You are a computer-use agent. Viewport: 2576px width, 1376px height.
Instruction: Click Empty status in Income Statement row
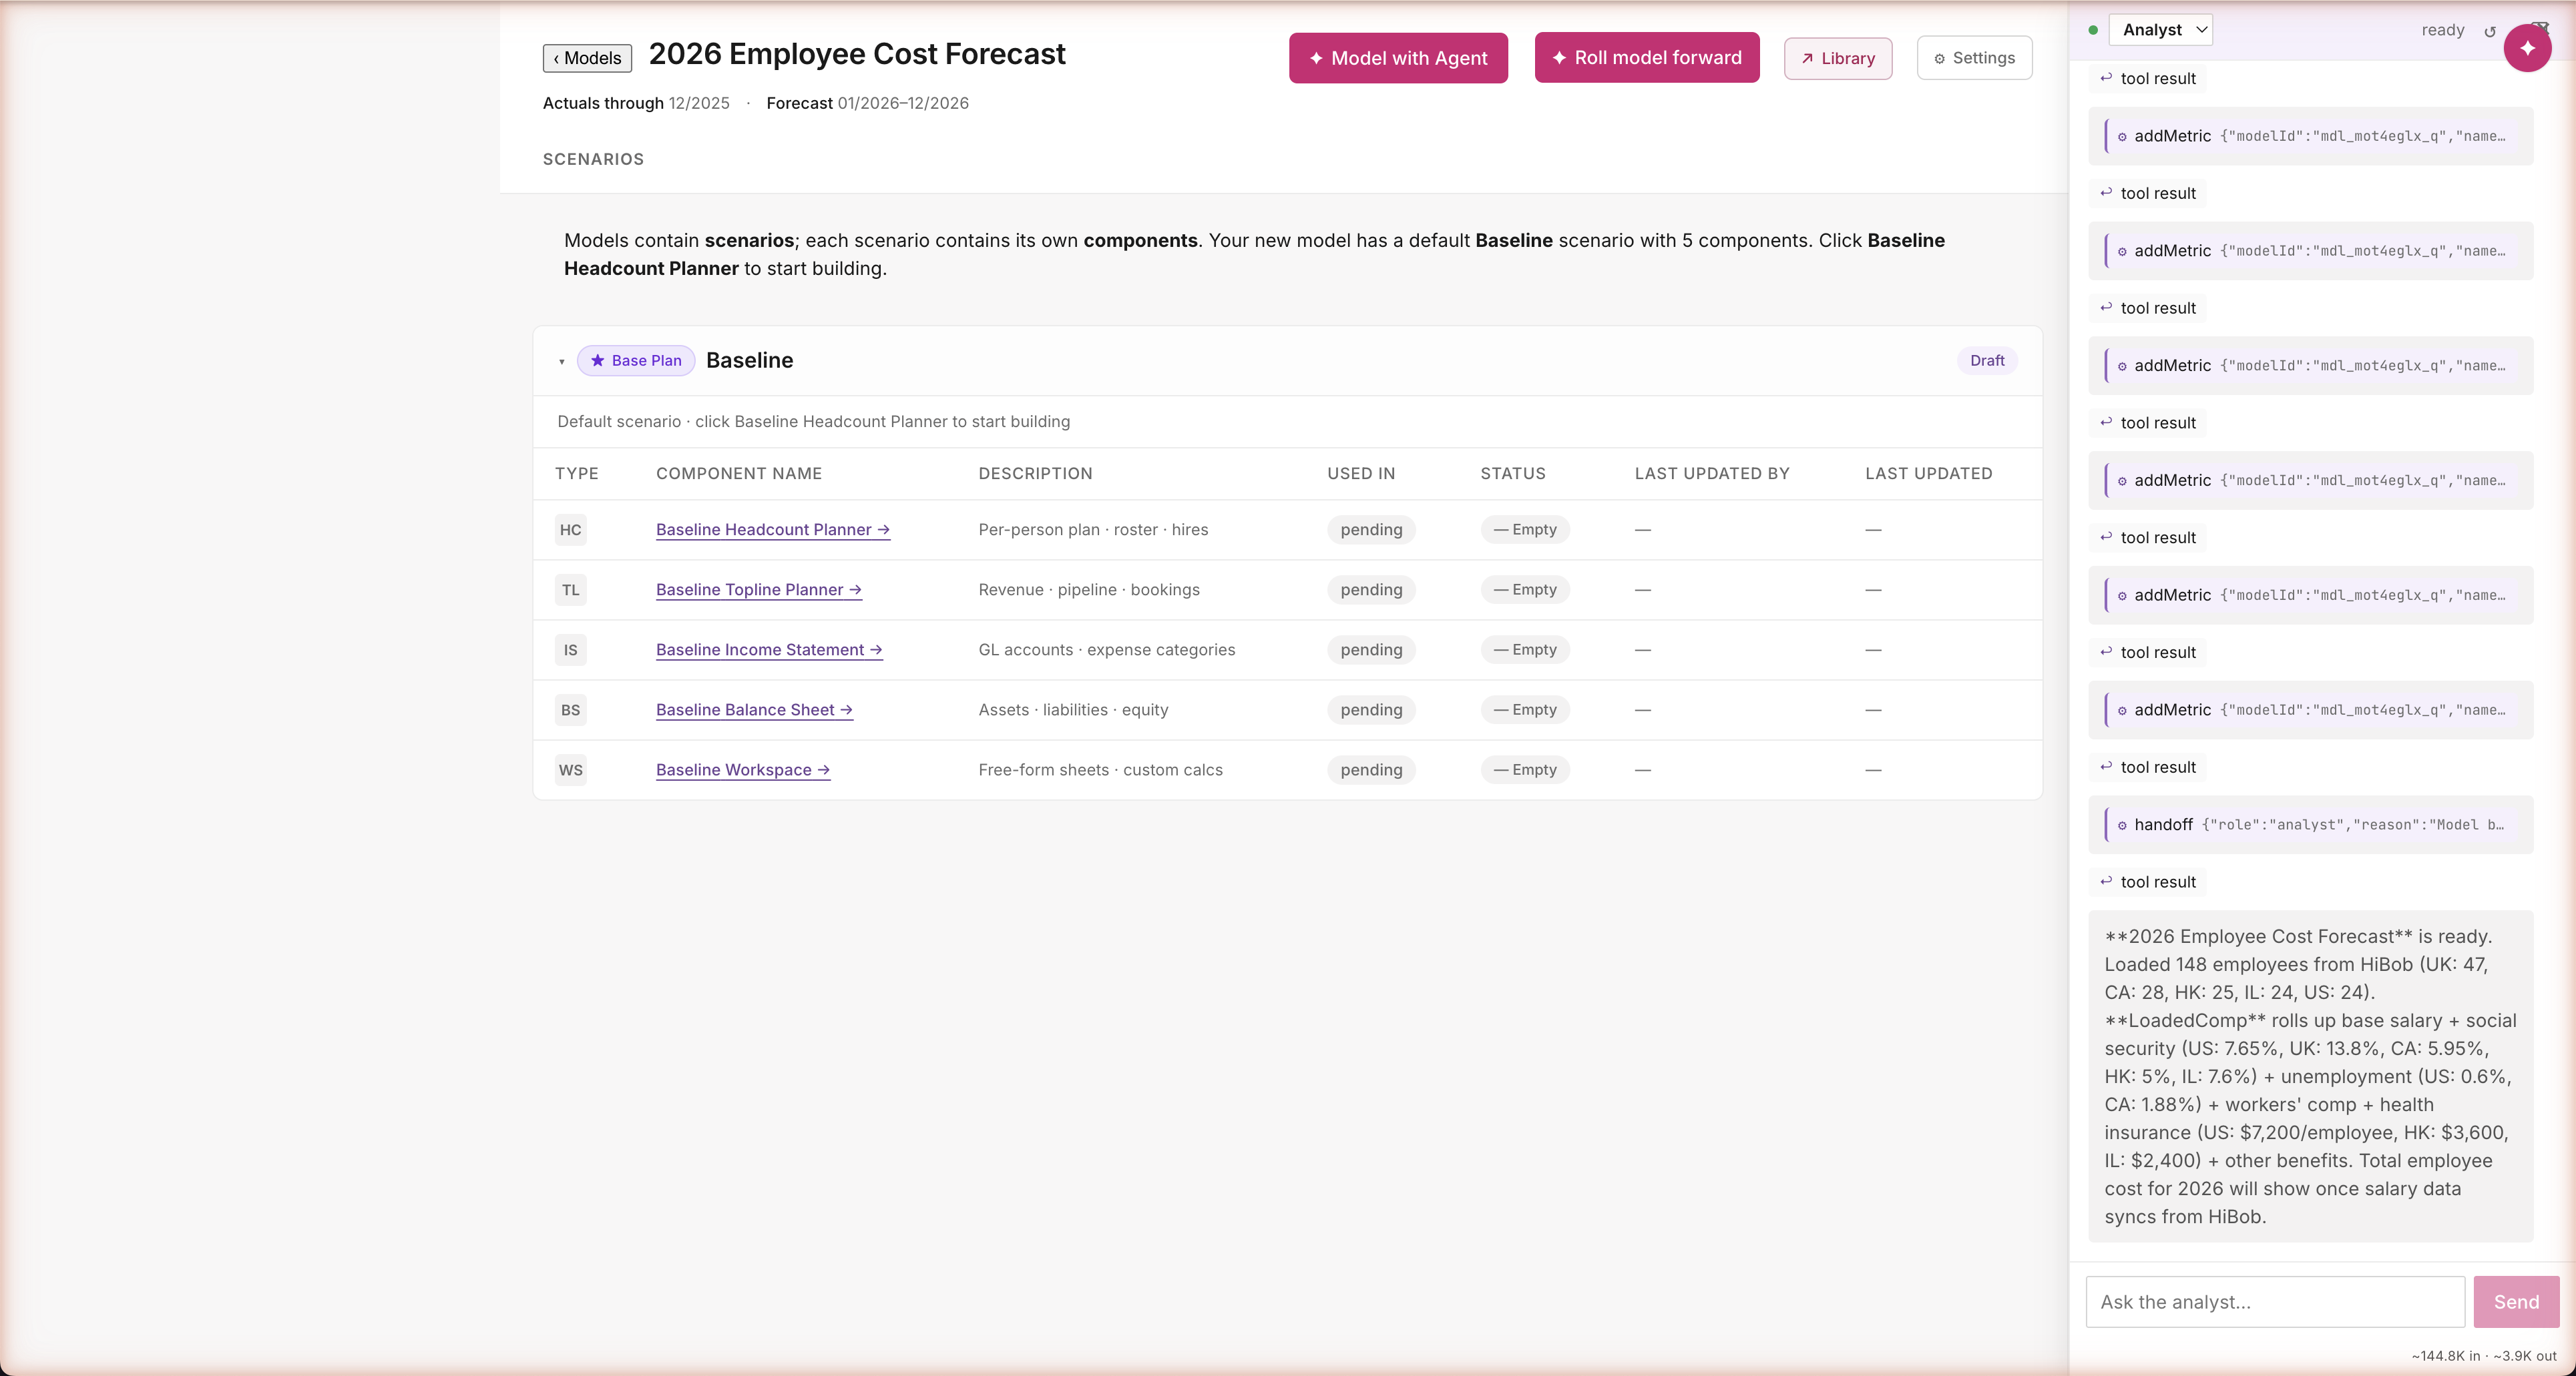pyautogui.click(x=1525, y=649)
